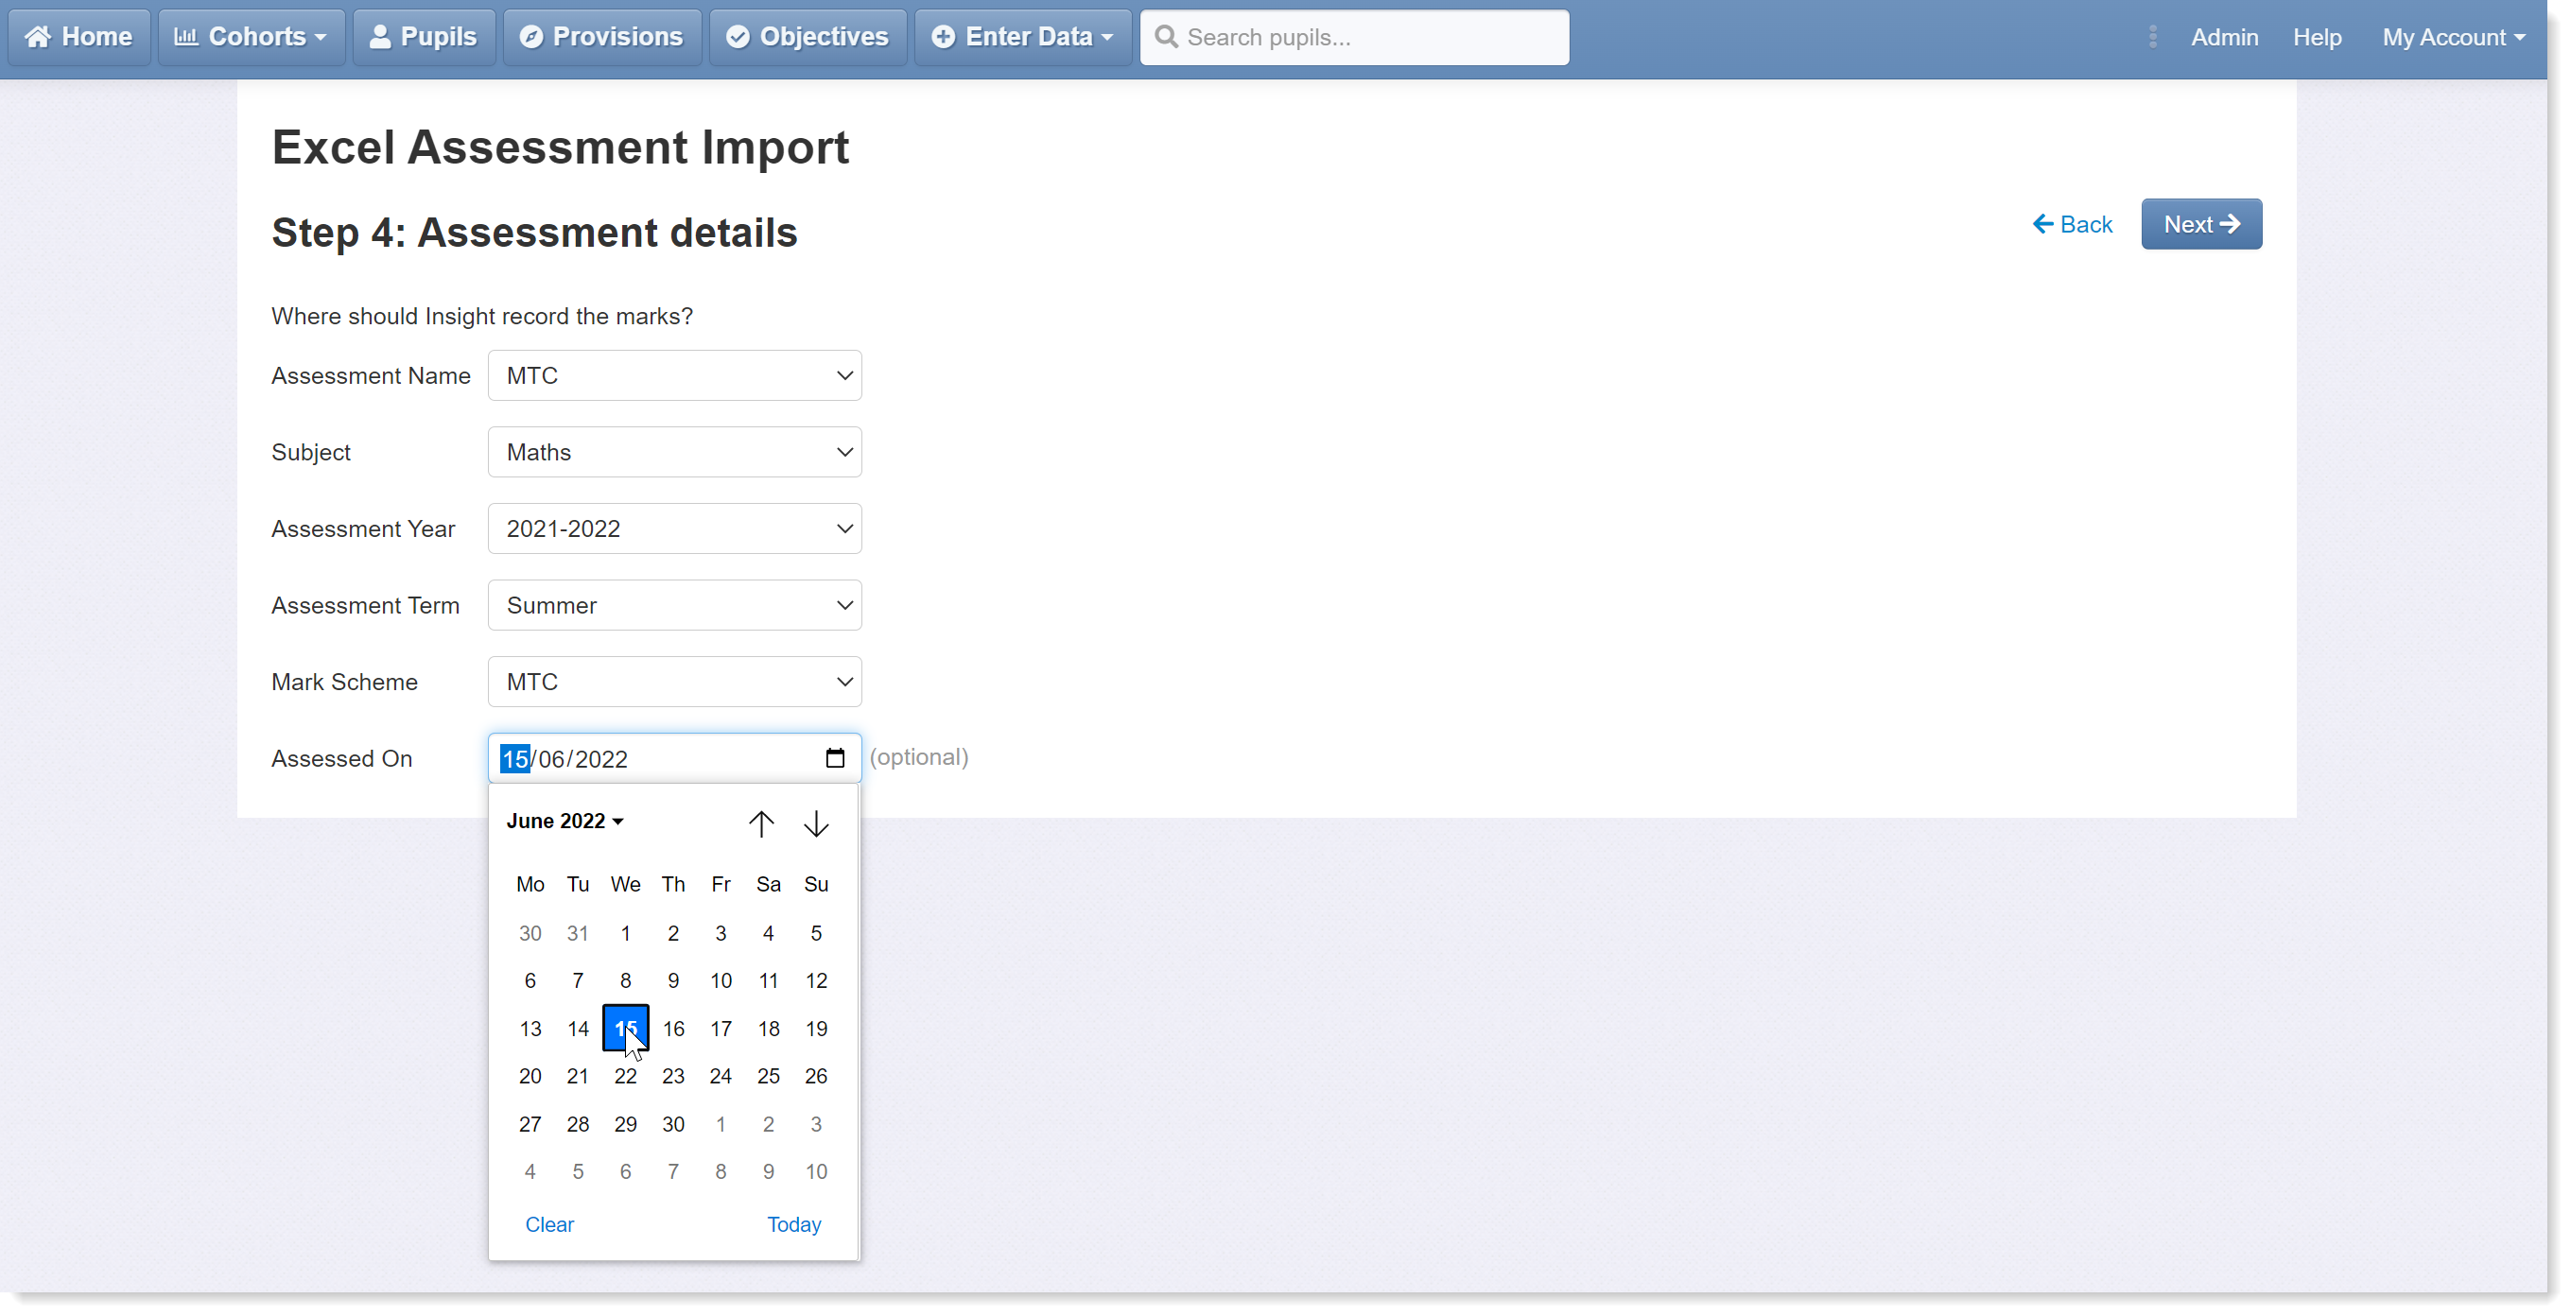The image size is (2571, 1316).
Task: Choose 12 June in the calendar
Action: tap(816, 980)
